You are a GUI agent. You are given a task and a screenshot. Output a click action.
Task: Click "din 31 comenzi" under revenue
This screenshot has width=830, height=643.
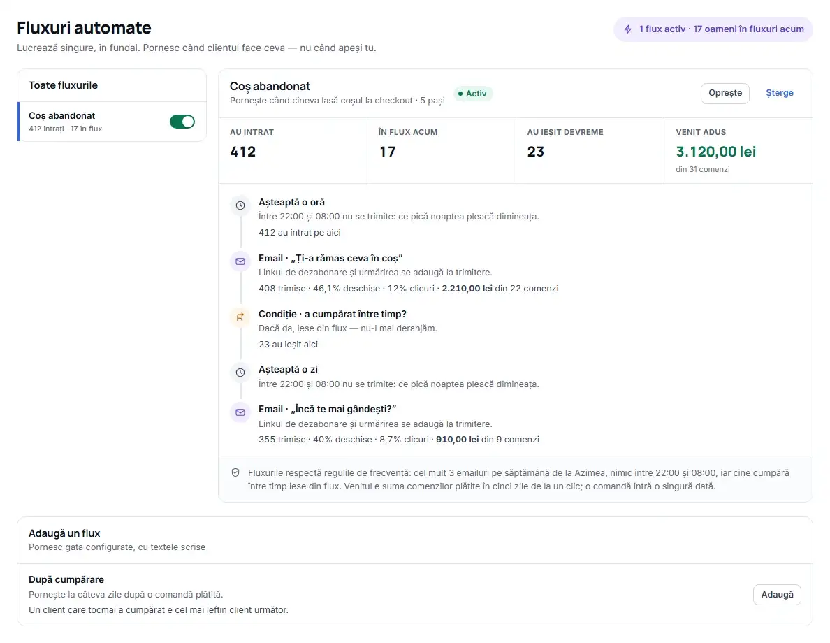[702, 170]
